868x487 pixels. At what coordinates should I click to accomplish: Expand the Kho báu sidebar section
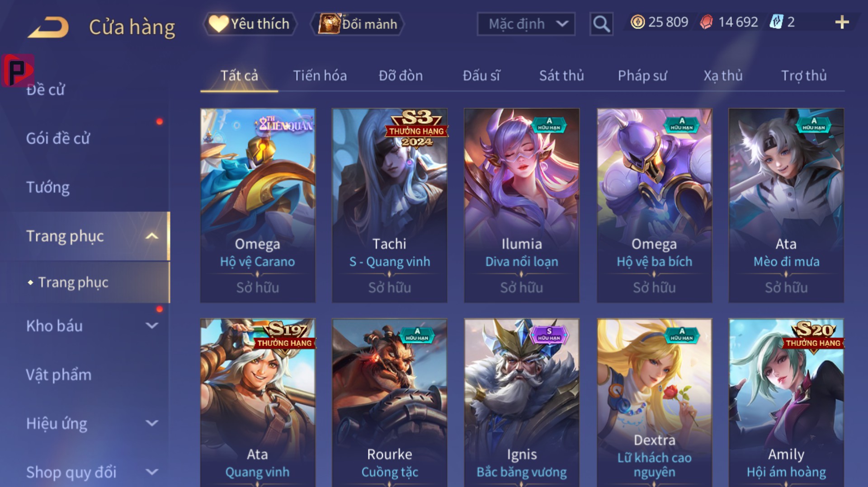(152, 325)
